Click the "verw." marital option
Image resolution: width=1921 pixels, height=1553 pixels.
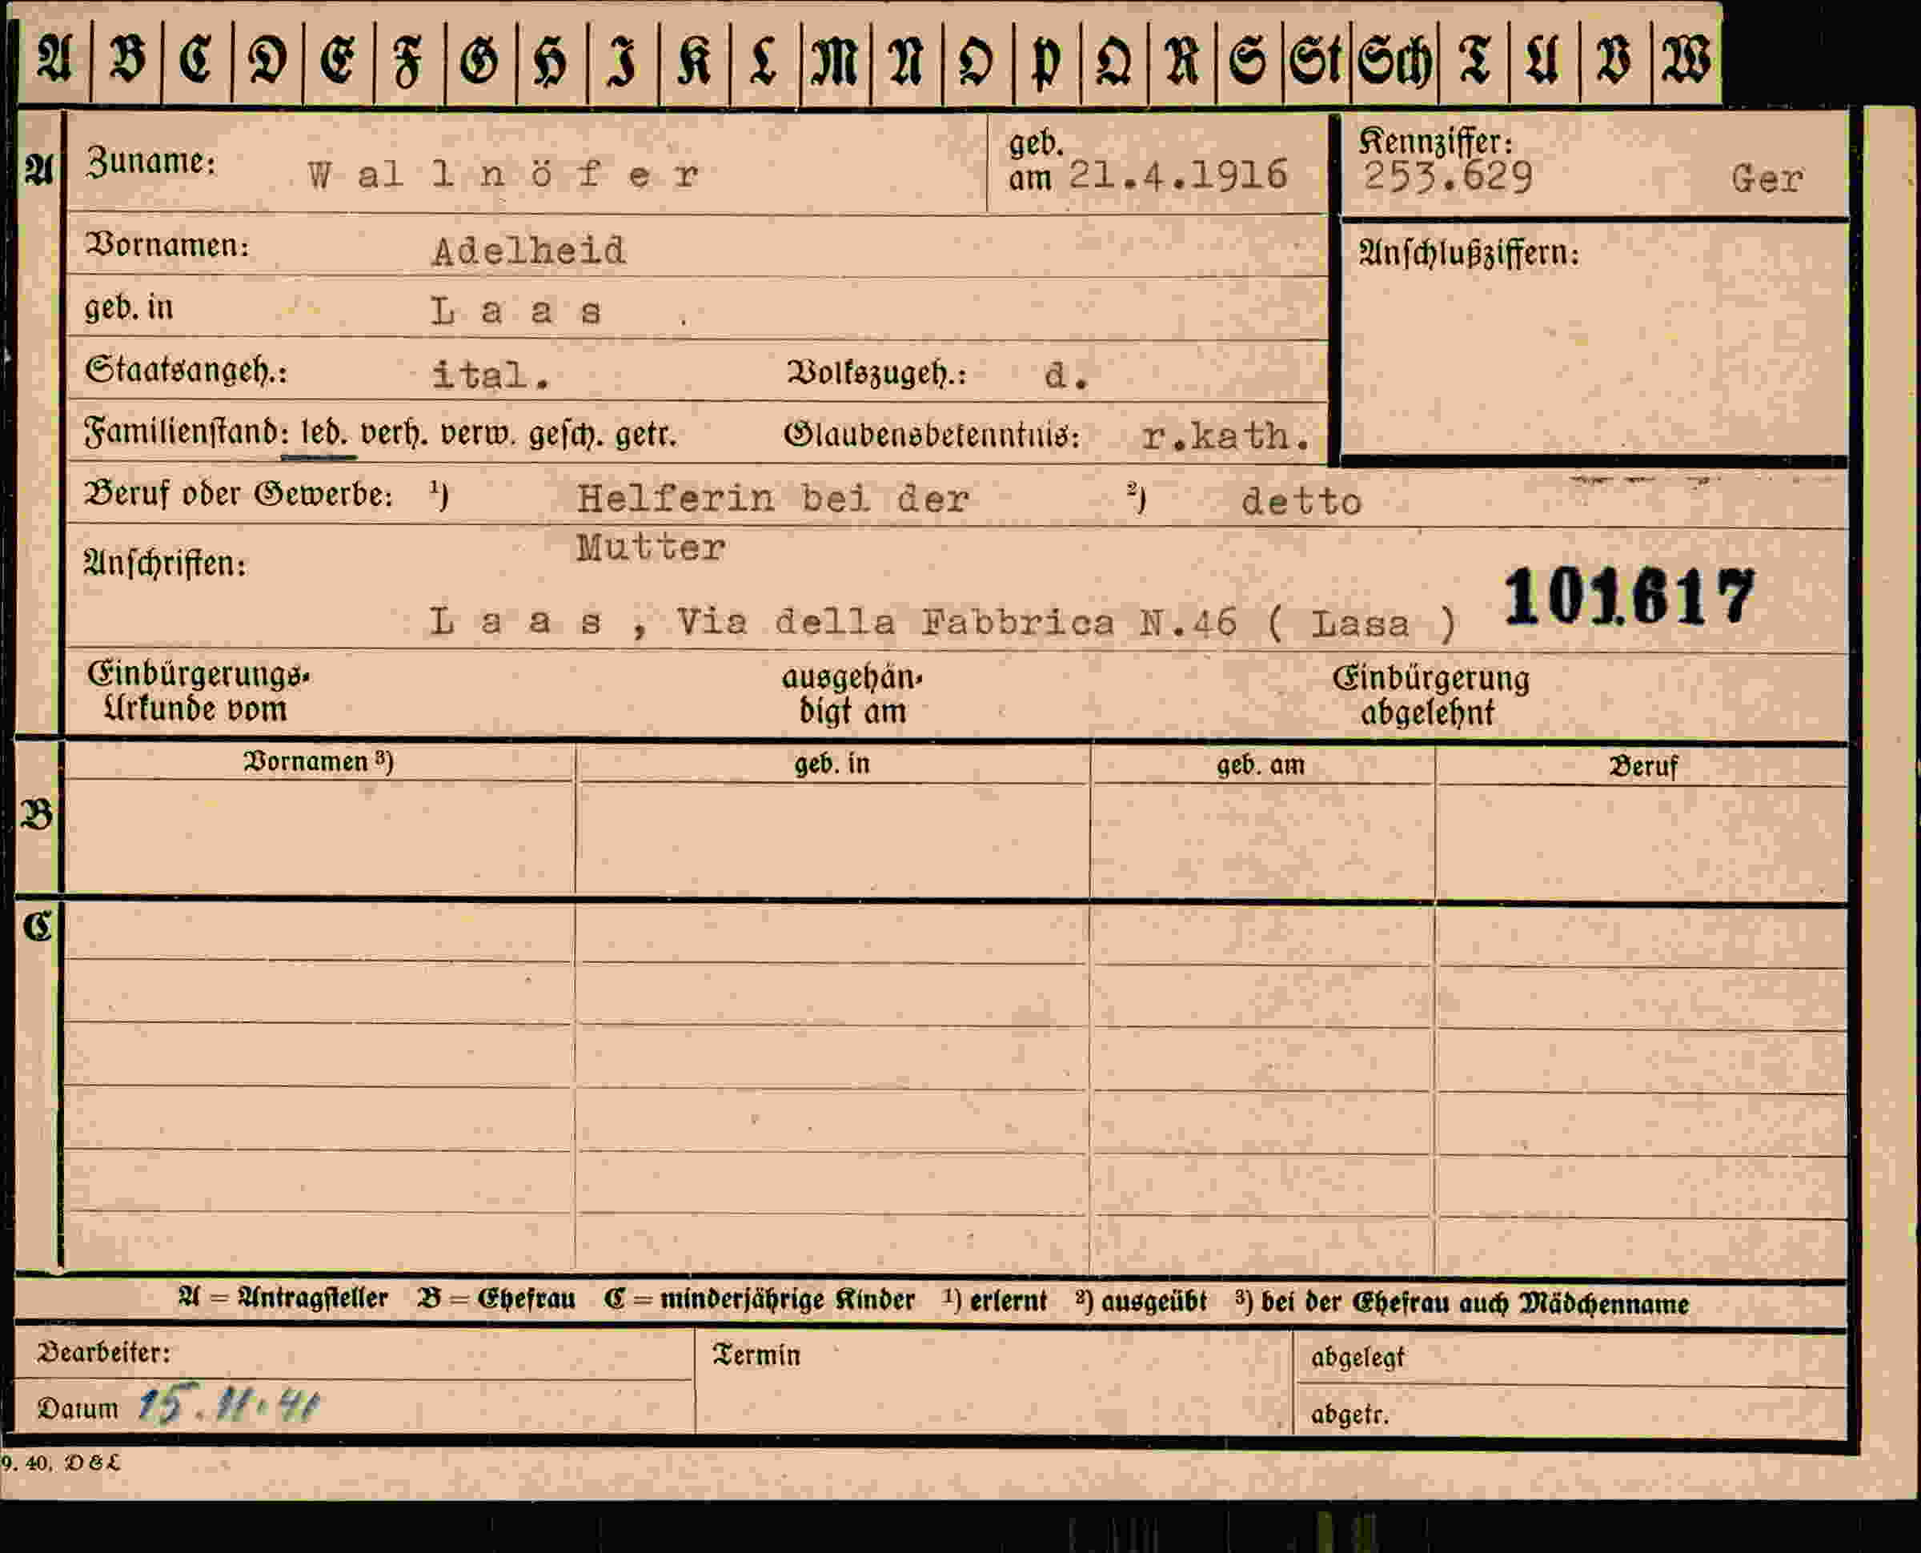click(479, 435)
